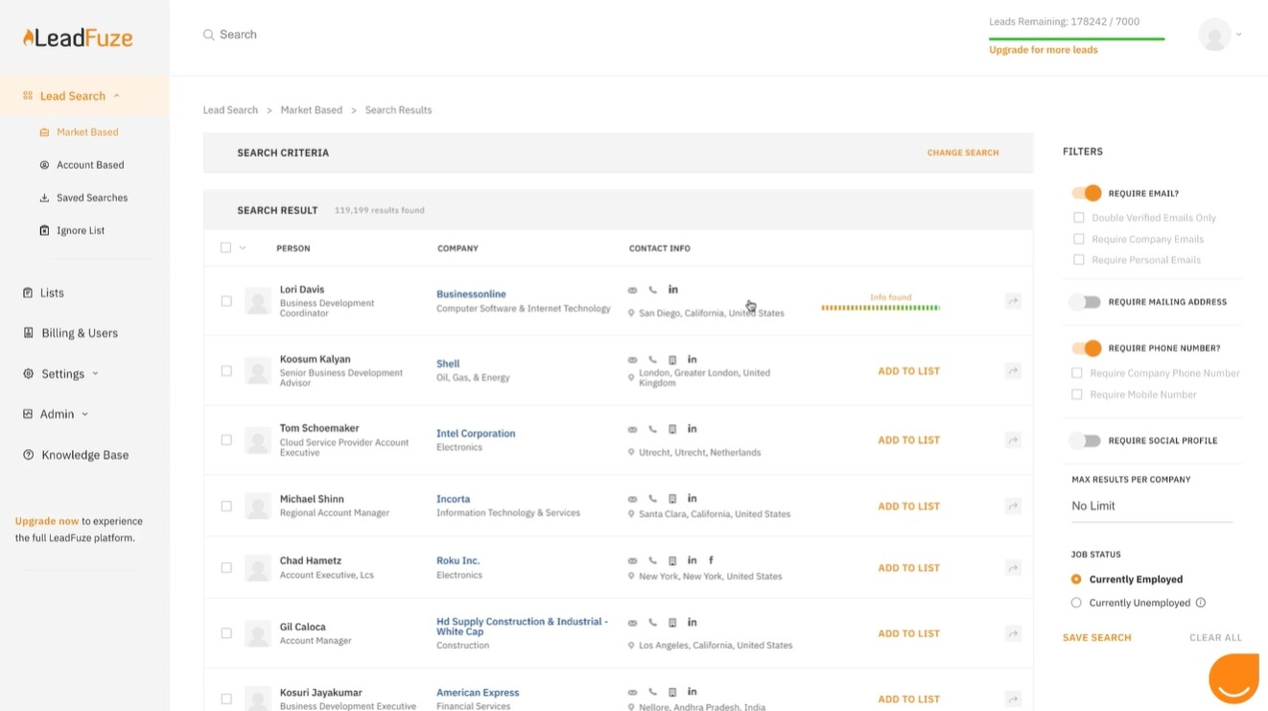This screenshot has width=1268, height=711.
Task: Click Michael Shinn email icon
Action: click(x=632, y=499)
